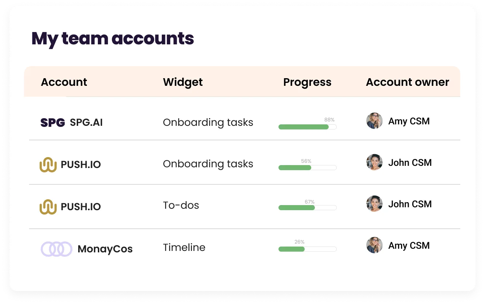Click the SPG logo icon
Viewport: 485px width, 304px height.
[52, 123]
